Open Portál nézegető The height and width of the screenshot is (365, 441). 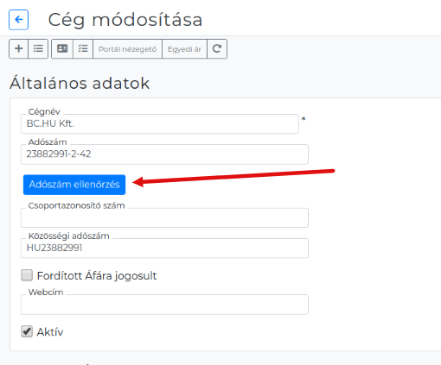127,49
